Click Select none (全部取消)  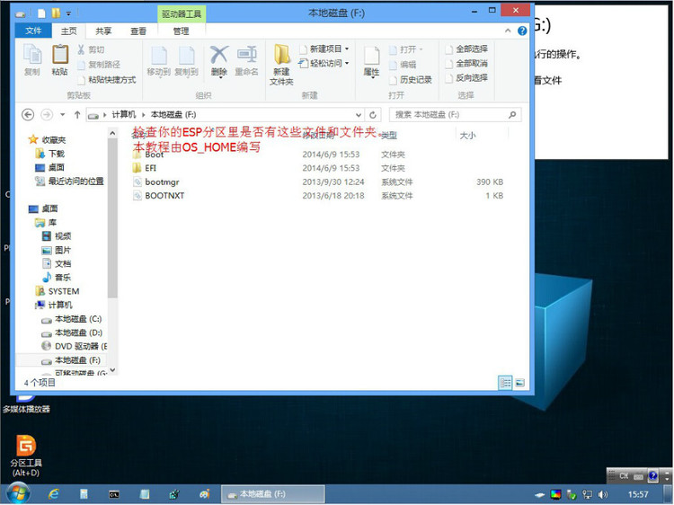coord(466,63)
